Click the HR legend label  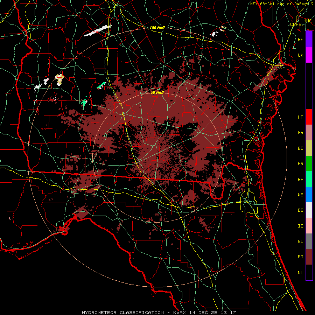(x=300, y=164)
